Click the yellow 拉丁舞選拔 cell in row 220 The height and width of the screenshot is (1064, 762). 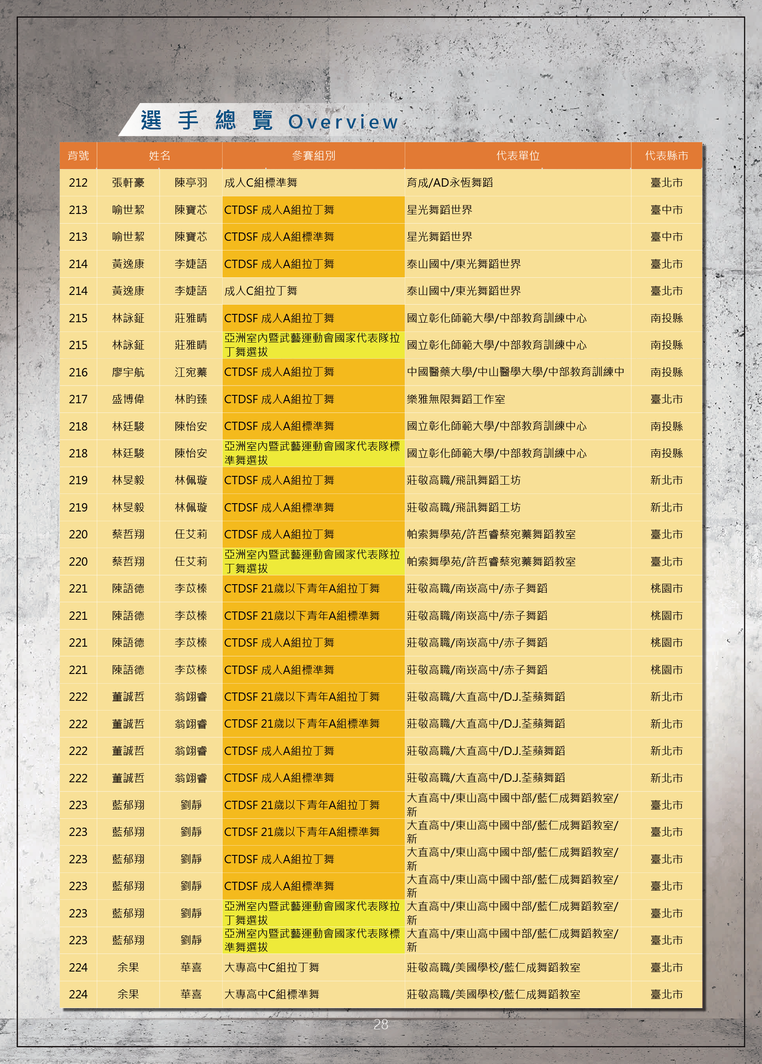[313, 562]
